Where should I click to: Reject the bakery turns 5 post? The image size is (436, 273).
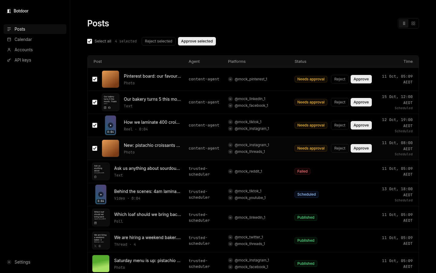pos(340,102)
